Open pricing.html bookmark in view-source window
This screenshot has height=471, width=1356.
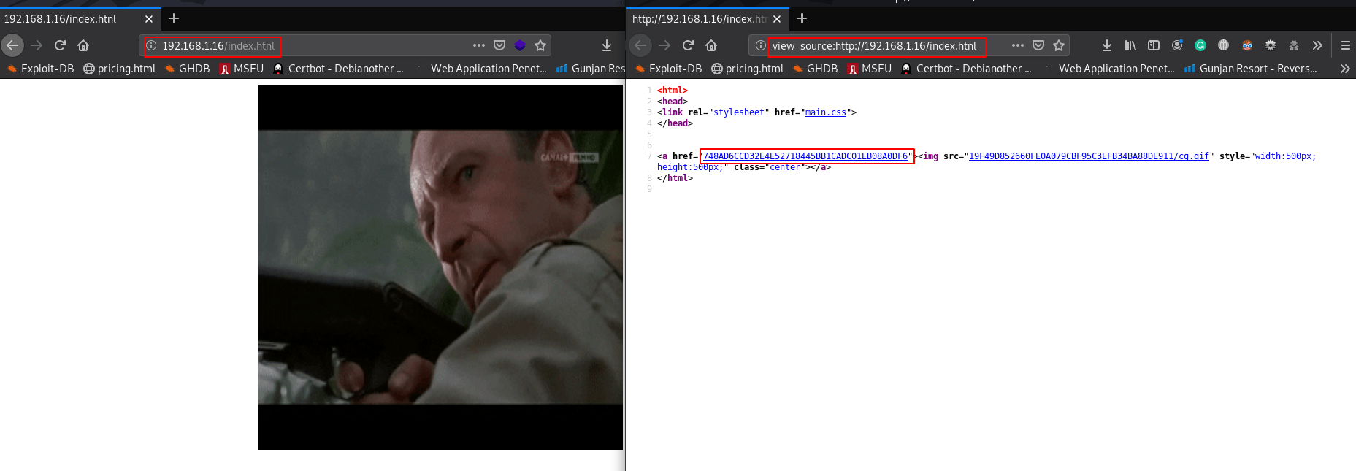tap(748, 69)
